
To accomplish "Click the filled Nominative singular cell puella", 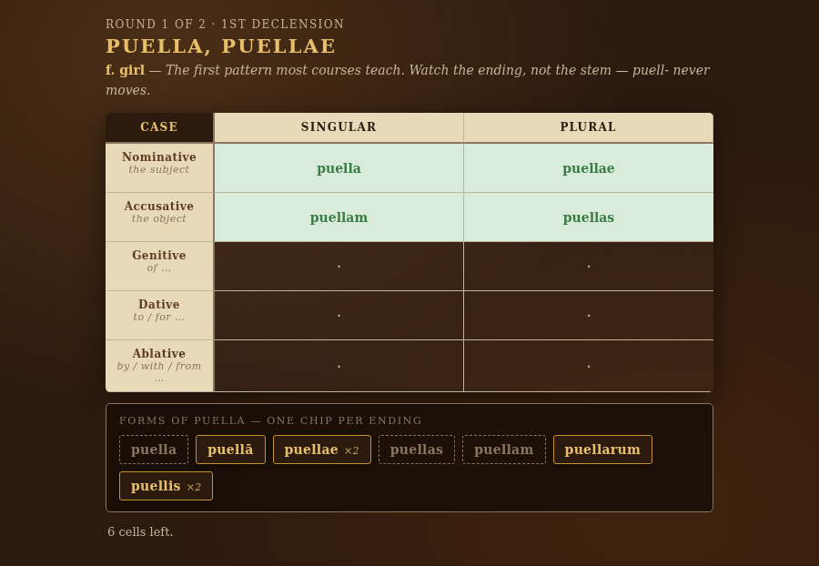I will tap(339, 168).
